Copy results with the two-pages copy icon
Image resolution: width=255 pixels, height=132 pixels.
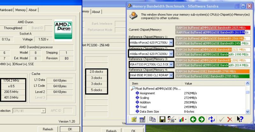[152, 120]
